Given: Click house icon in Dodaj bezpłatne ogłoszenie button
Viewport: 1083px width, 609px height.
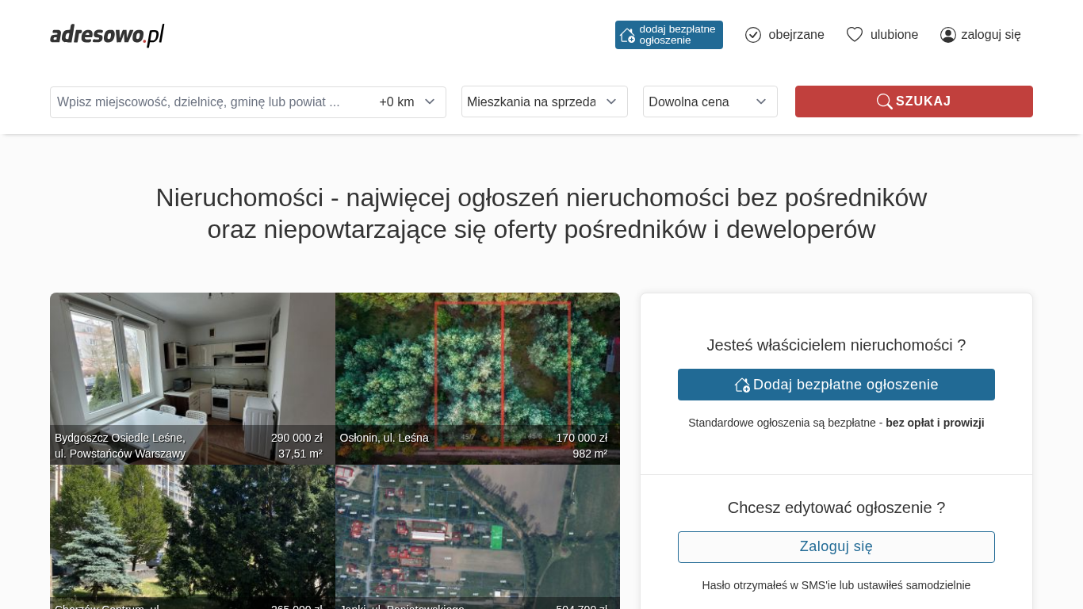Looking at the screenshot, I should click(x=742, y=385).
